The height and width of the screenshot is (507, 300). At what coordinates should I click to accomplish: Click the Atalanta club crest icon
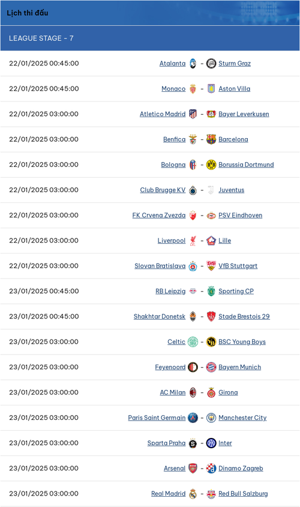[193, 64]
